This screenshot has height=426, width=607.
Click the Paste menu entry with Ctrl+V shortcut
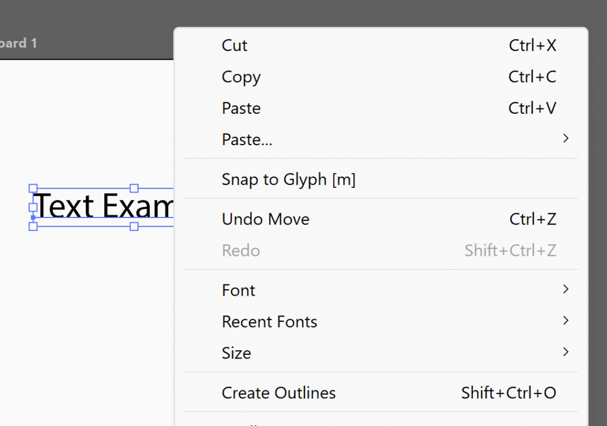[241, 108]
